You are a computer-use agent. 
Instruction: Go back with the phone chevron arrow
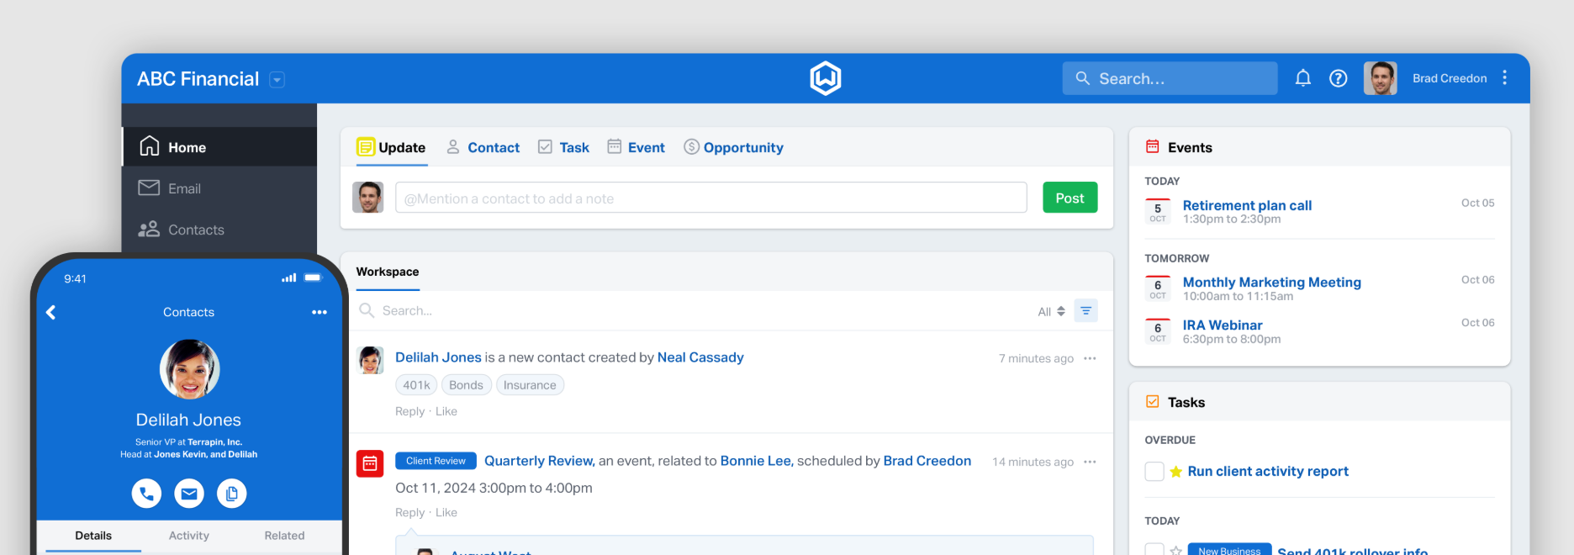pyautogui.click(x=51, y=312)
